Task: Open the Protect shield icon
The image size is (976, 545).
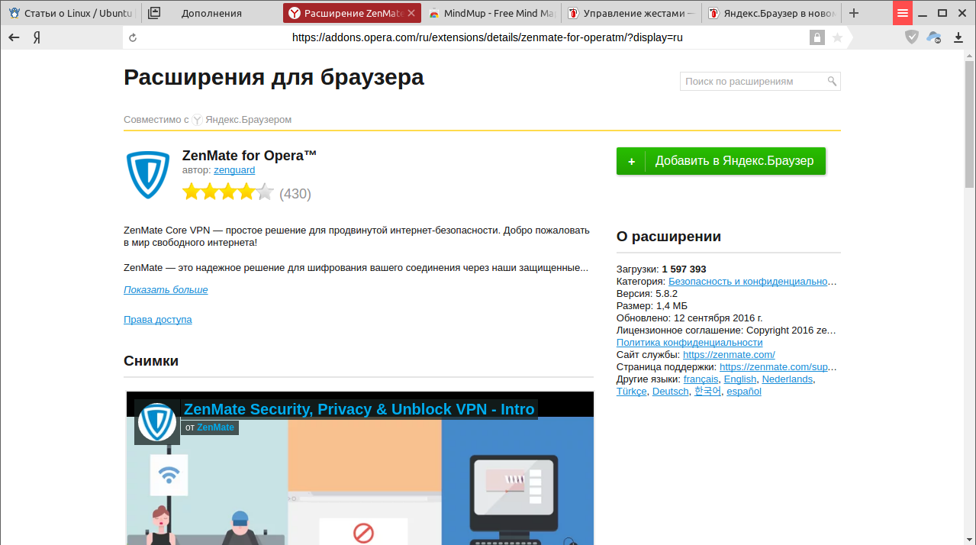Action: [x=912, y=37]
